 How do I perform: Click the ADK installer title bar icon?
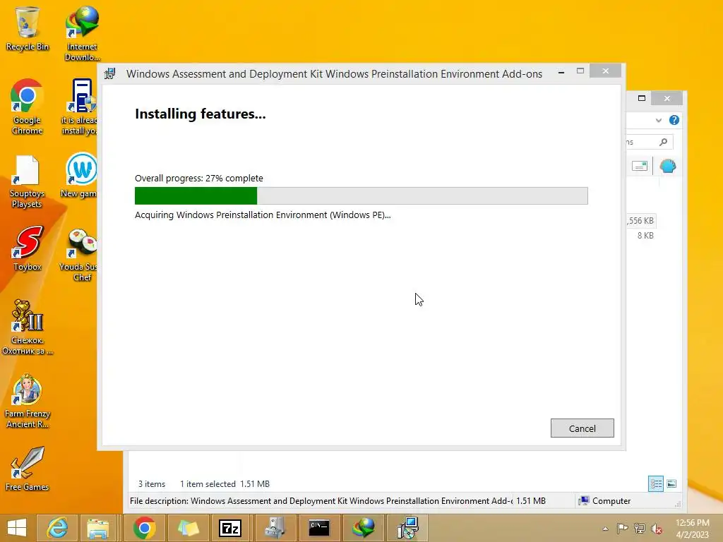[x=109, y=73]
